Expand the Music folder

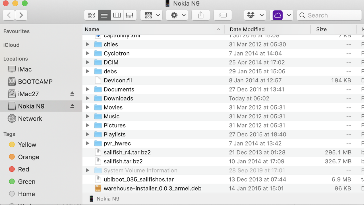click(x=88, y=116)
